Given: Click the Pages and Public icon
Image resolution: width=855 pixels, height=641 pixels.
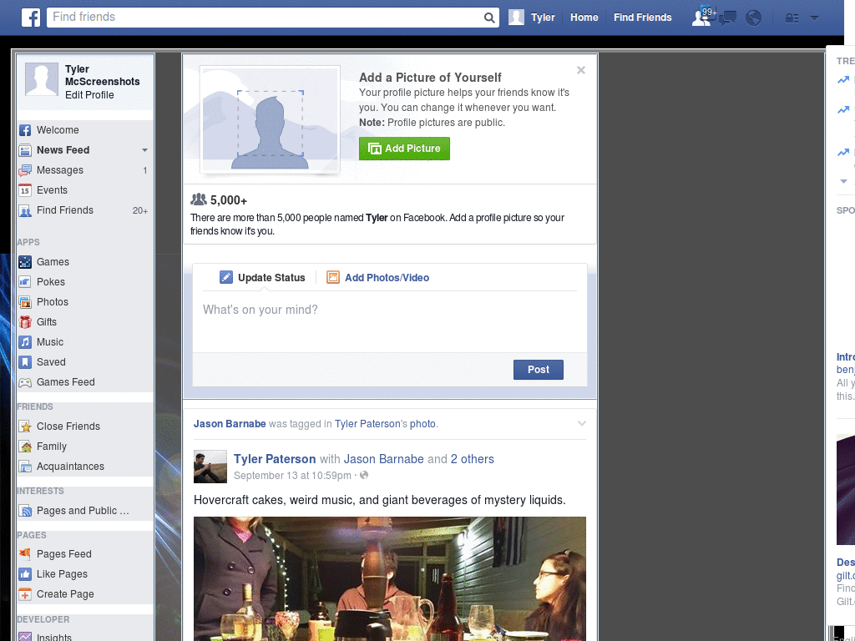Looking at the screenshot, I should coord(25,511).
